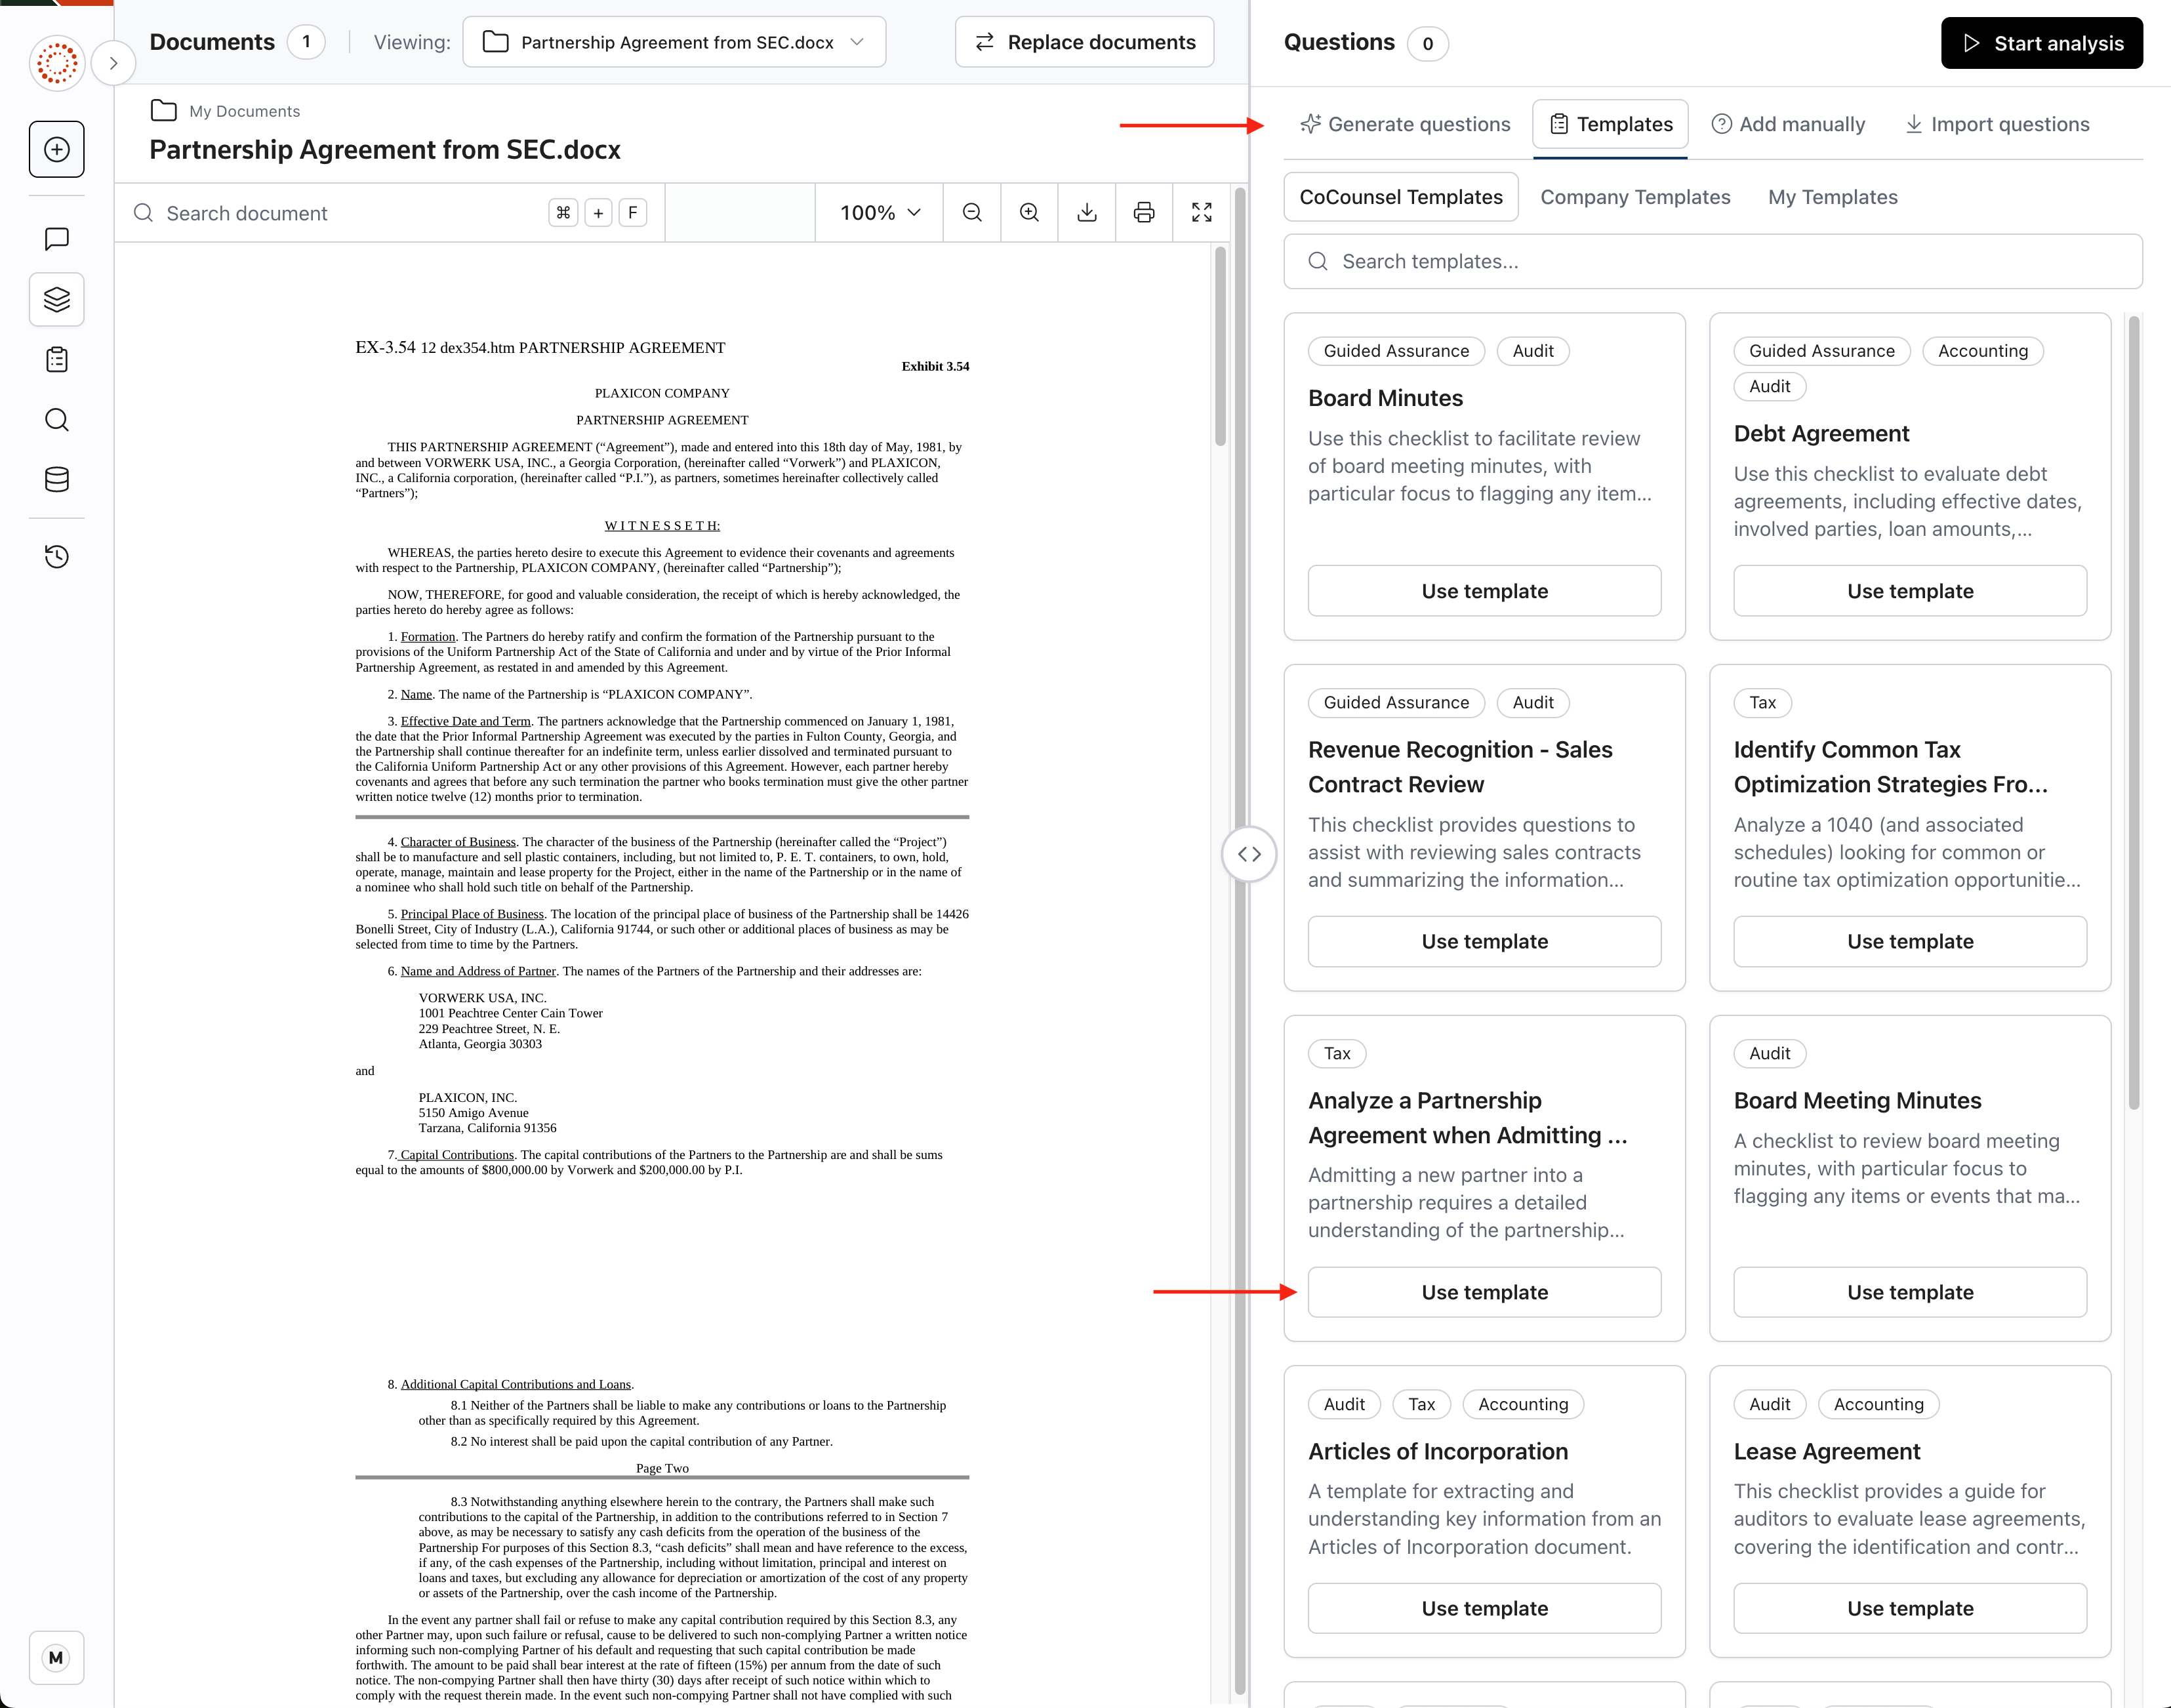The width and height of the screenshot is (2171, 1708).
Task: Click the database icon in the left sidebar
Action: pyautogui.click(x=57, y=480)
